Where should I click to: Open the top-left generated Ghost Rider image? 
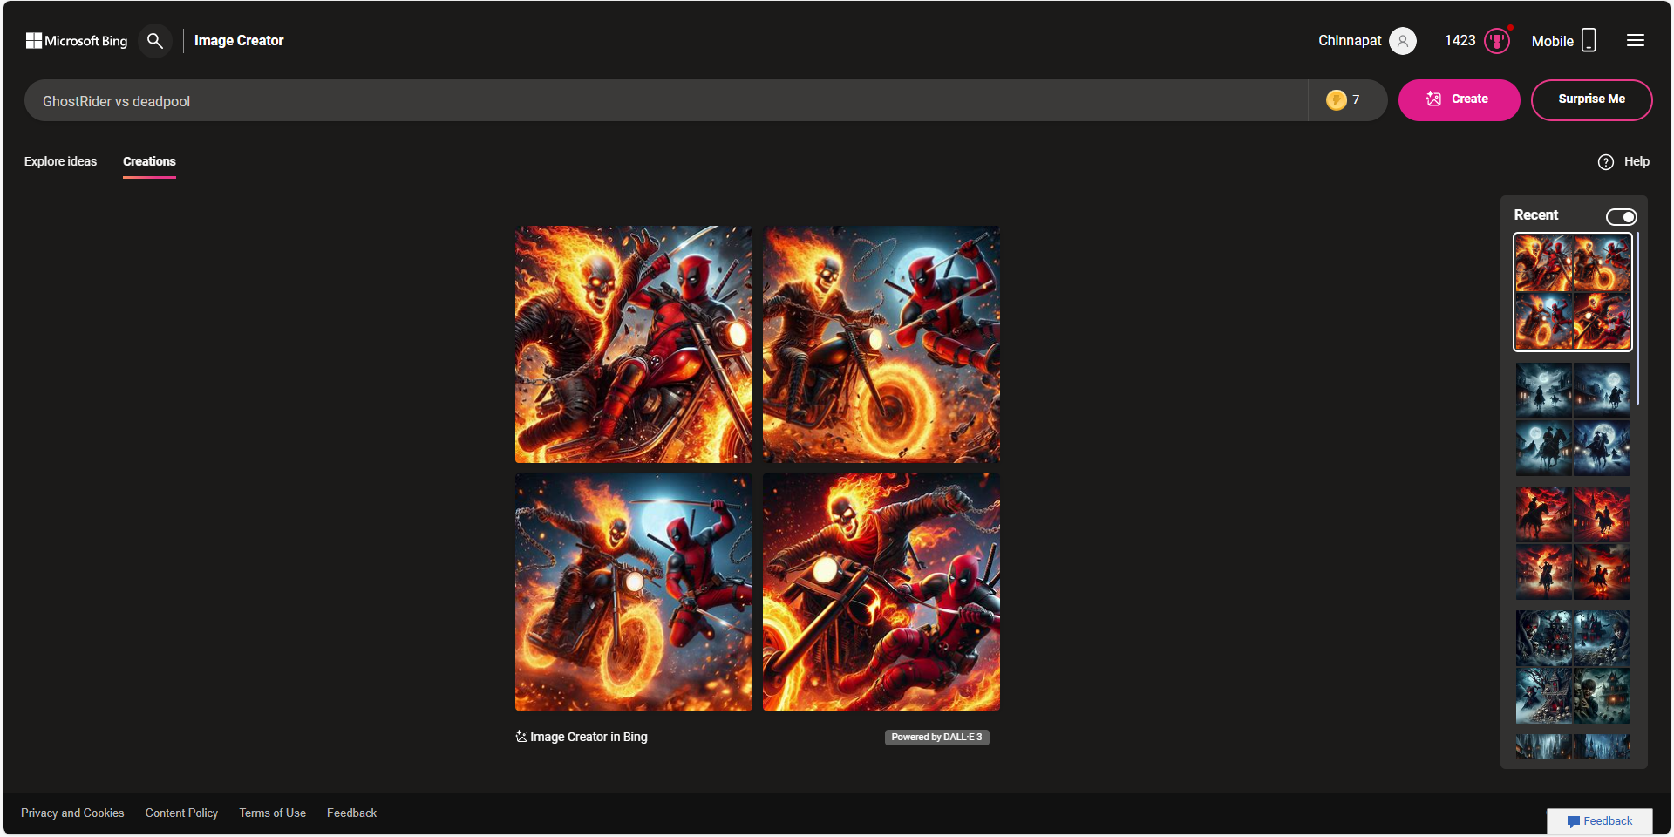pyautogui.click(x=633, y=344)
